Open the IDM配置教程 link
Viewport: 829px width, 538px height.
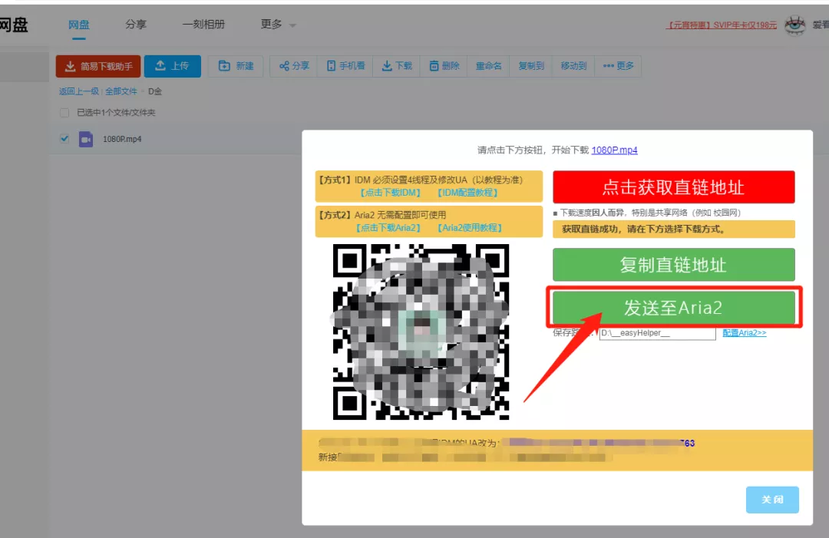click(x=468, y=193)
